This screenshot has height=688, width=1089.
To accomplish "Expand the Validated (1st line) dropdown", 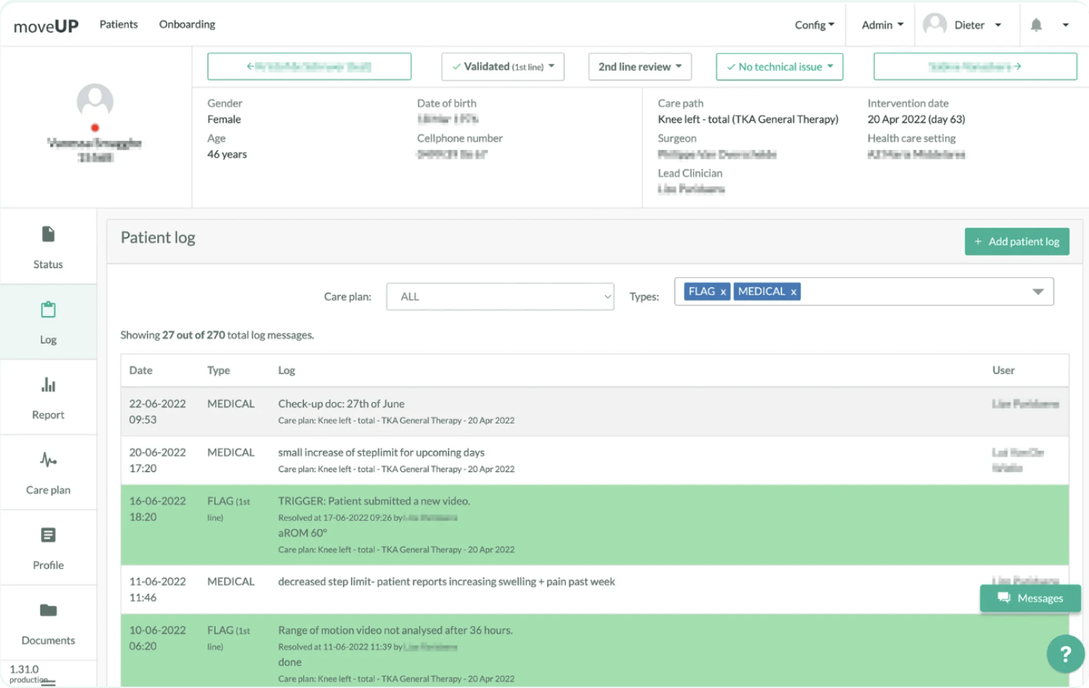I will pos(503,67).
